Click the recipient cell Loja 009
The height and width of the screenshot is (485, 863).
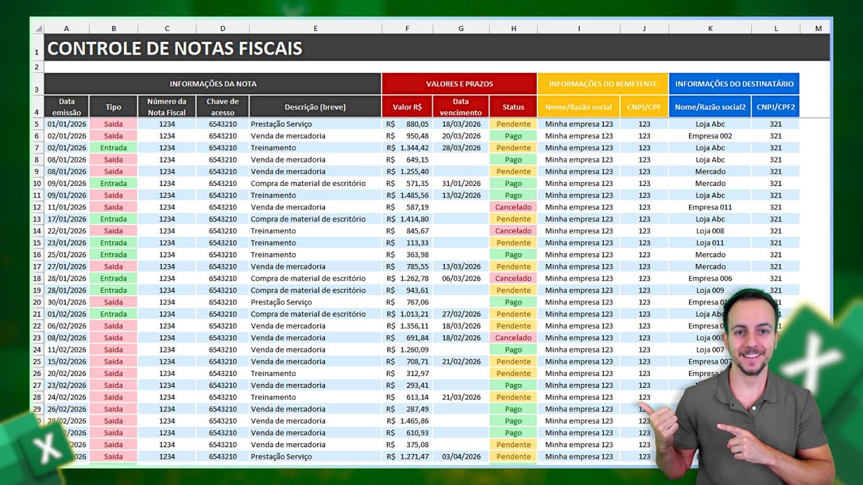click(710, 290)
